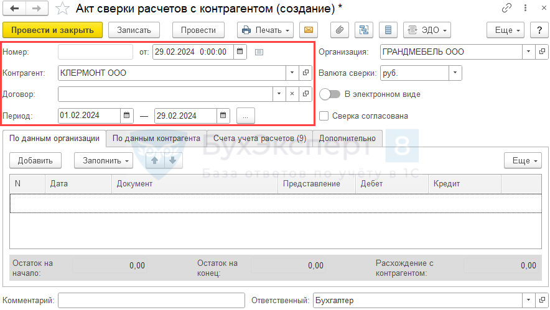Image resolution: width=550 pixels, height=310 pixels.
Task: Click the Добавить button
Action: click(x=35, y=160)
